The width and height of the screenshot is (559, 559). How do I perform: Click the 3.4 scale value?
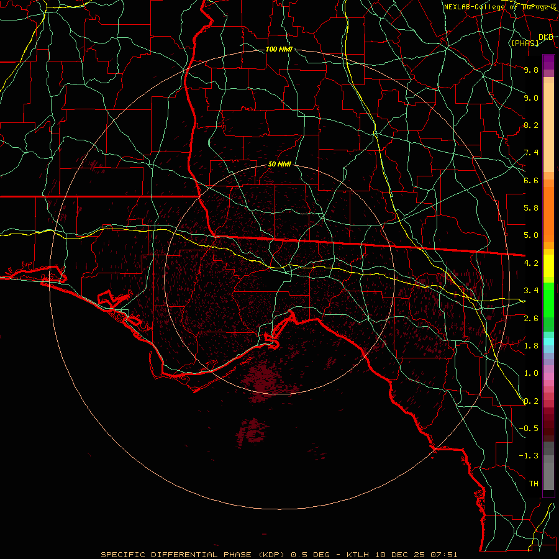pos(531,291)
